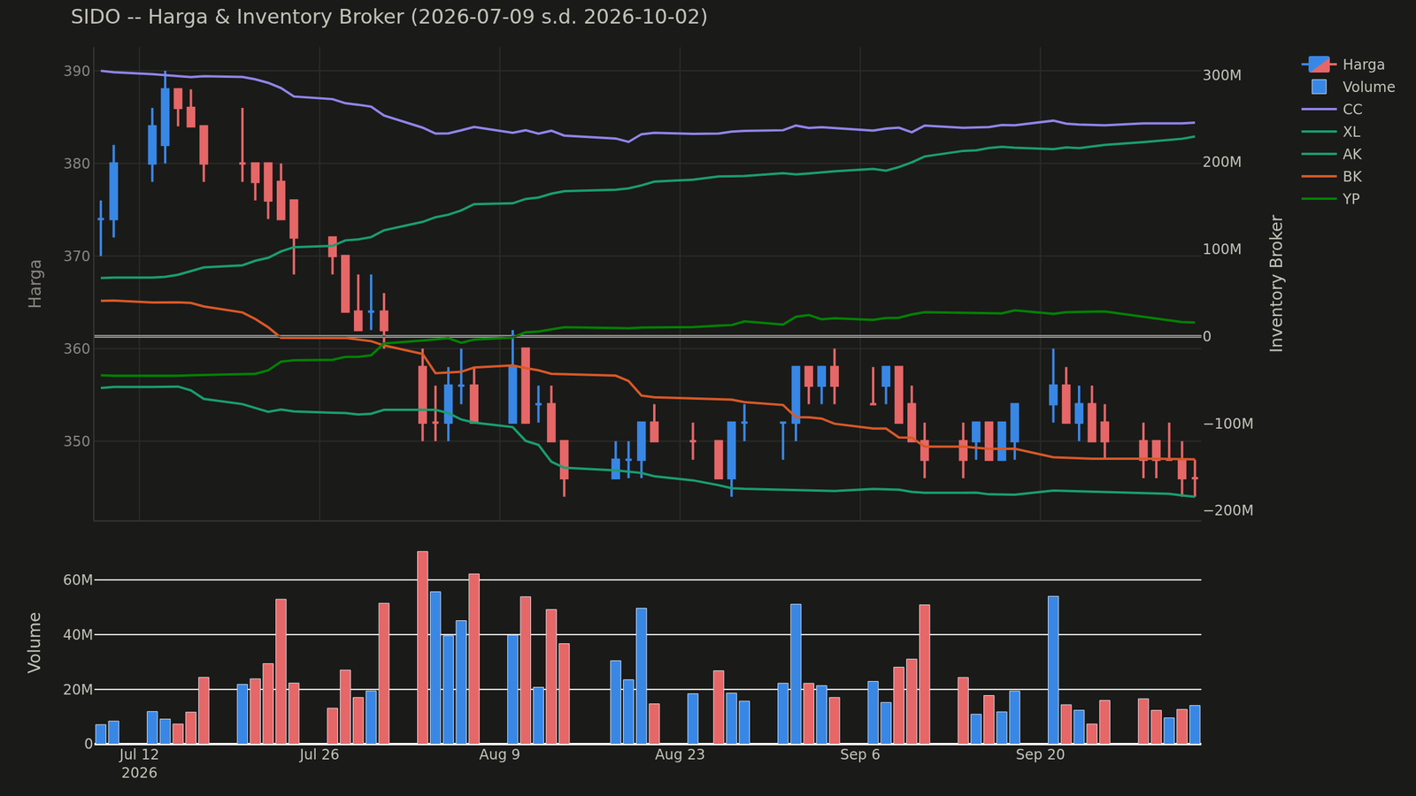Toggle the YP legend entry
This screenshot has width=1416, height=796.
pyautogui.click(x=1331, y=199)
